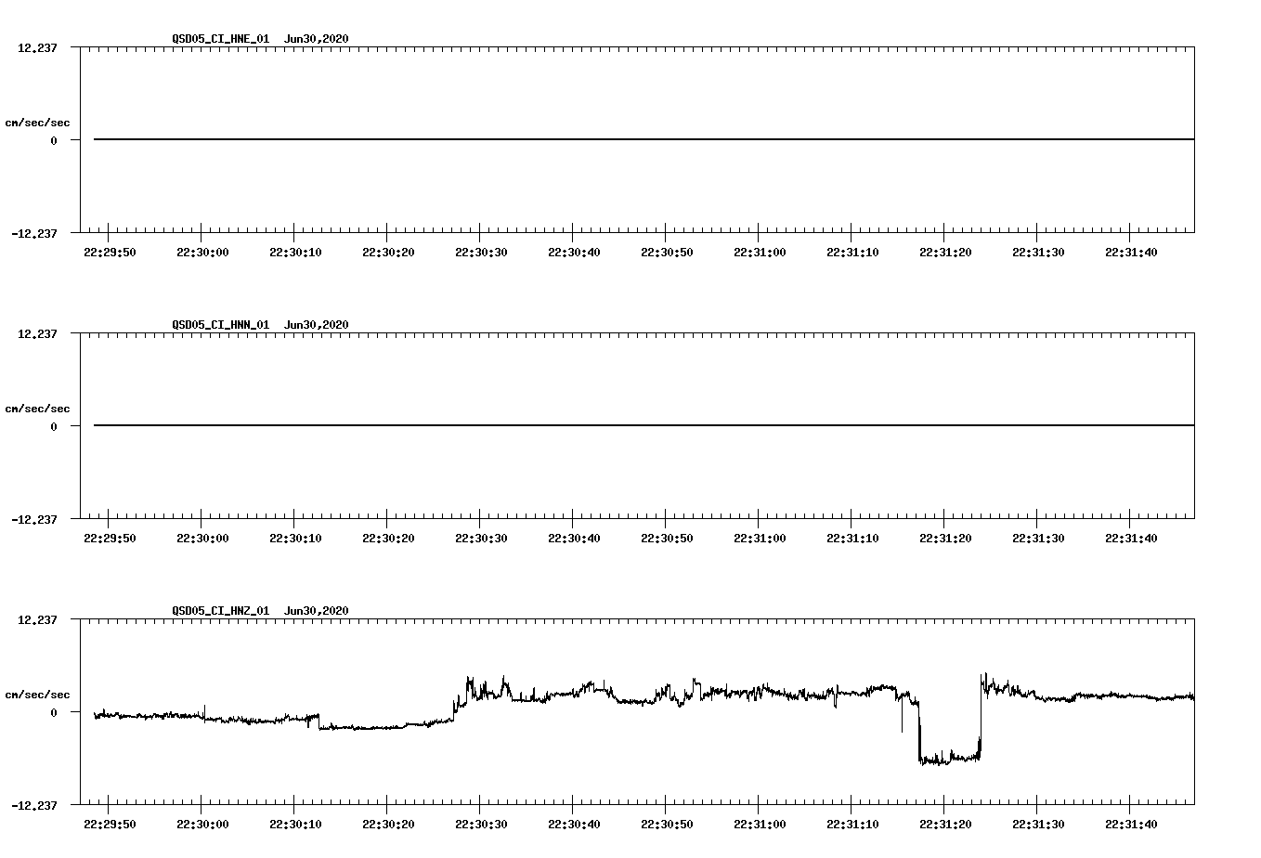1261x858 pixels.
Task: Click the 12.237 upper limit on the HNN plot
Action: tap(37, 334)
